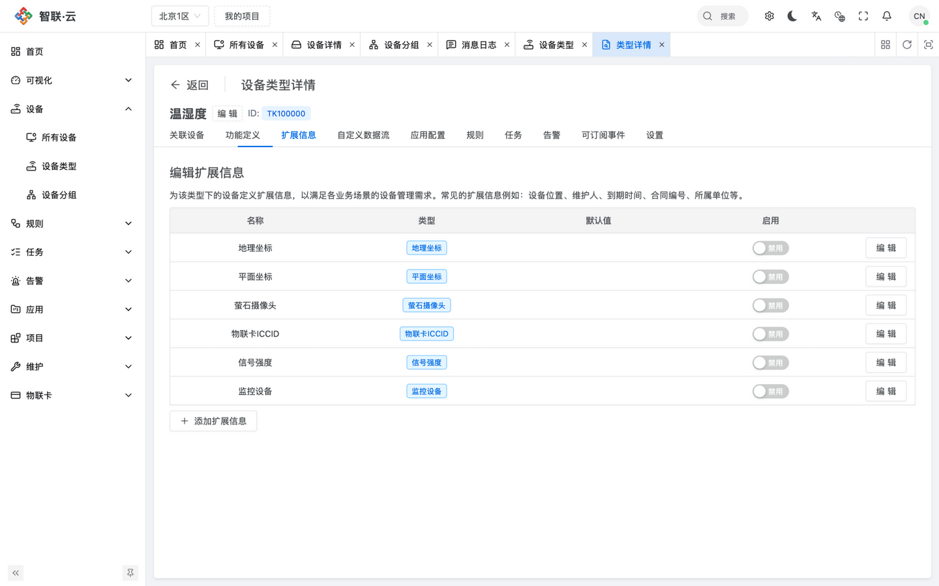The height and width of the screenshot is (586, 939).
Task: Enable the 信号强度 extension switch
Action: coord(770,363)
